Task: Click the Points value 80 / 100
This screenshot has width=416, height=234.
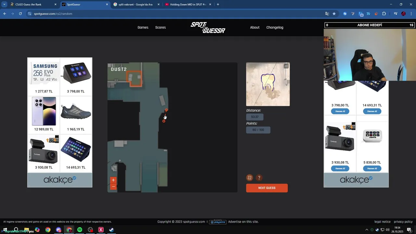Action: (258, 130)
